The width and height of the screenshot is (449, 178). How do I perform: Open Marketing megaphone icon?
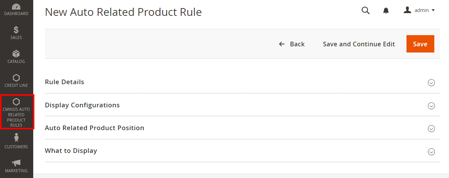point(16,163)
